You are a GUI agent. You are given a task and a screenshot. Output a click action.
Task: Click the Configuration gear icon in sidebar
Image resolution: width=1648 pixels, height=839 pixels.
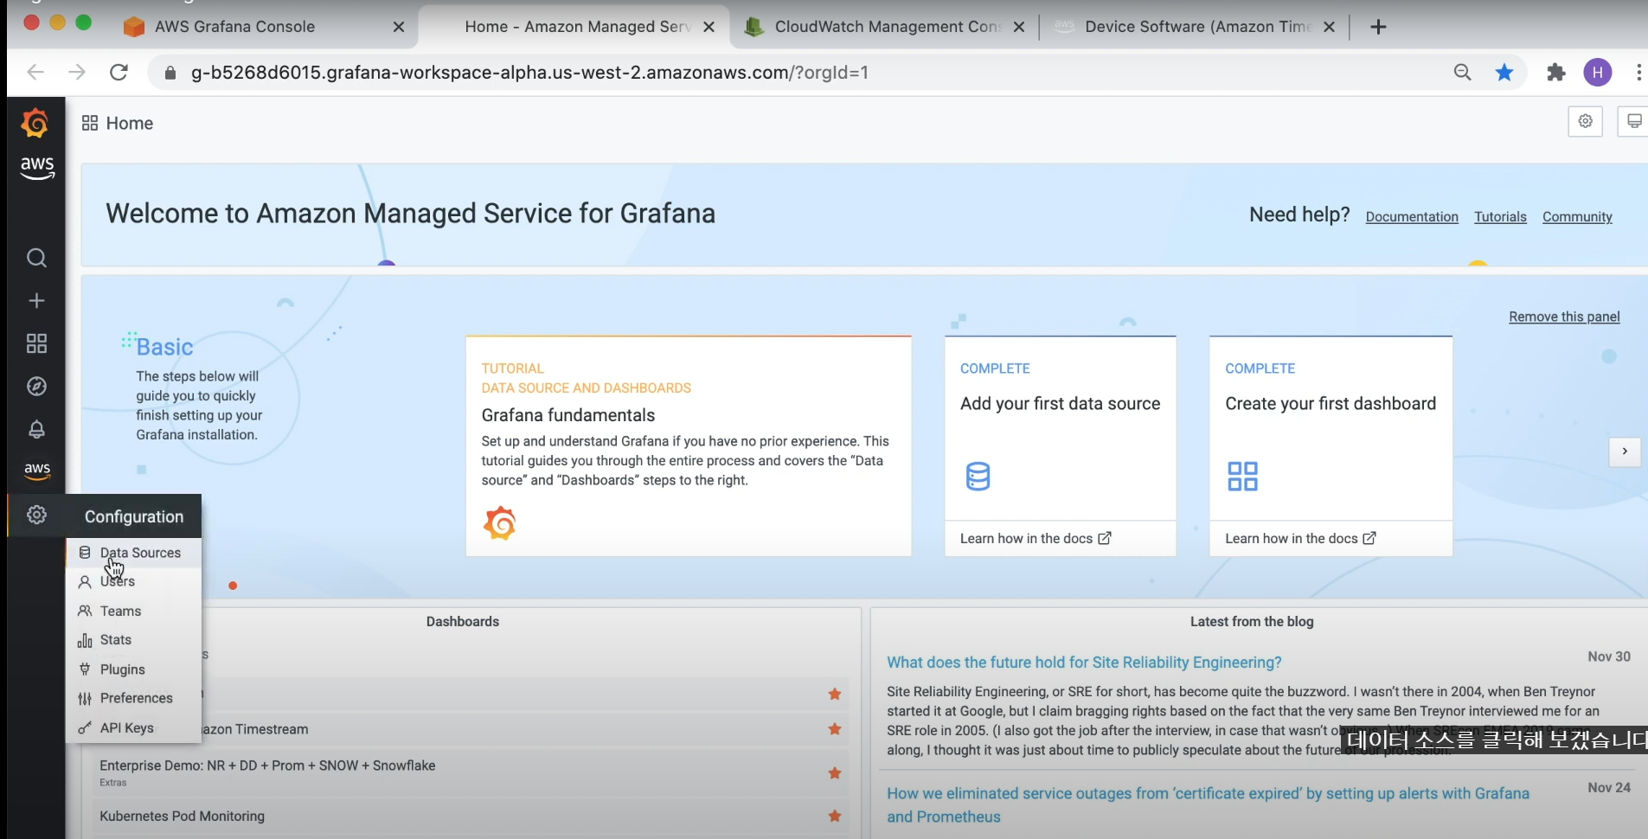pyautogui.click(x=36, y=515)
